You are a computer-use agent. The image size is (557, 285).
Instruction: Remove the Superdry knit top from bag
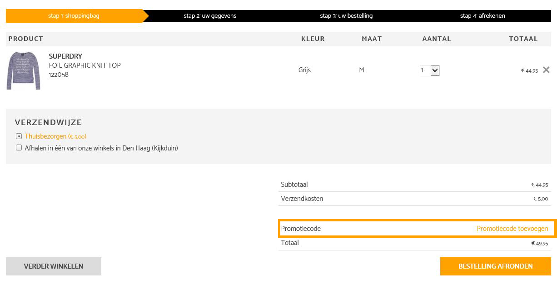coord(546,70)
